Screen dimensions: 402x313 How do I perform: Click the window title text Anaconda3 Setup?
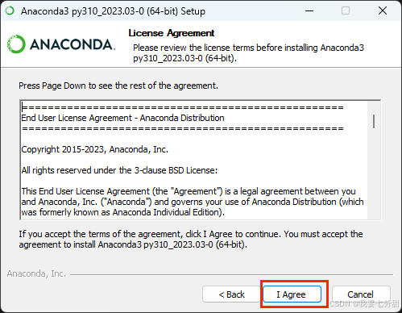113,11
